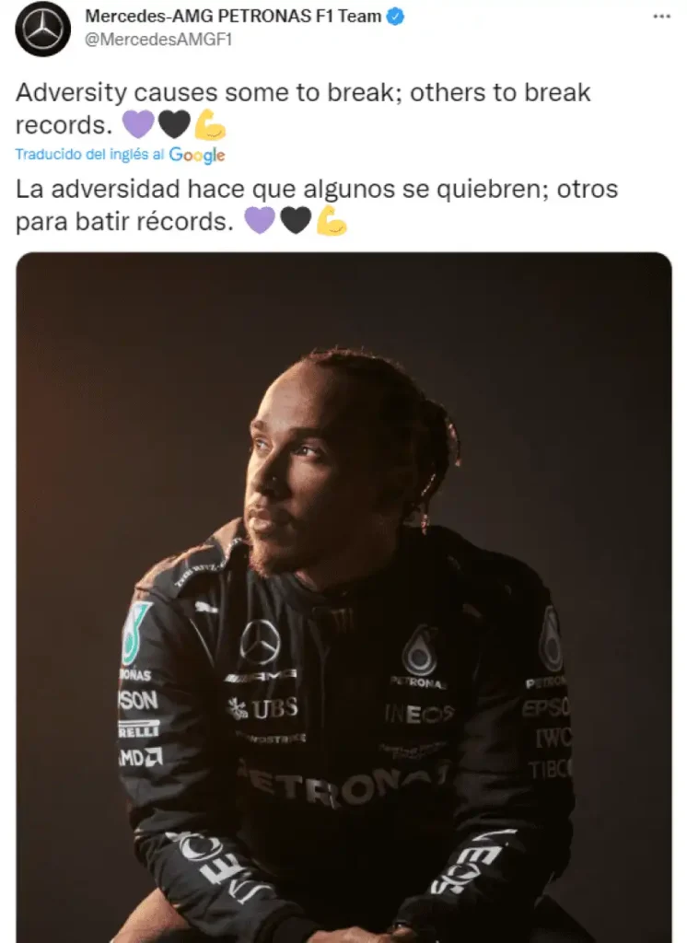Click the @MercedesAMGF1 handle
The width and height of the screenshot is (687, 943).
pyautogui.click(x=158, y=39)
